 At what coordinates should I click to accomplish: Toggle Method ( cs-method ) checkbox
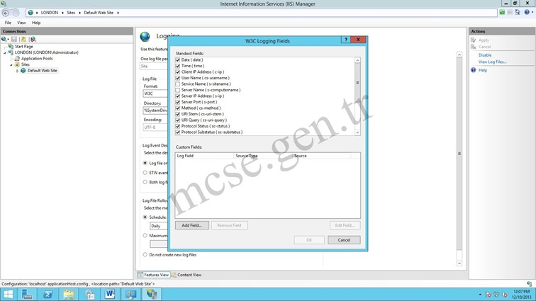tap(178, 108)
